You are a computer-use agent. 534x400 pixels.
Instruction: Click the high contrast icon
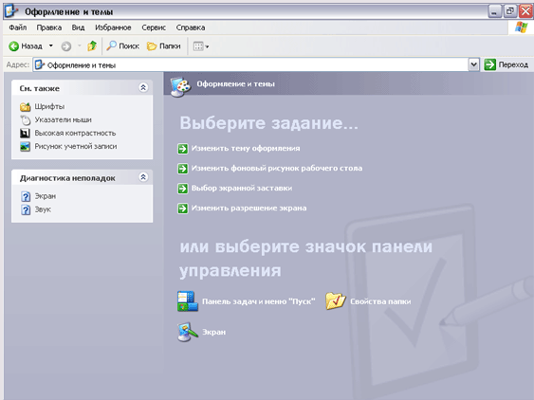click(25, 133)
